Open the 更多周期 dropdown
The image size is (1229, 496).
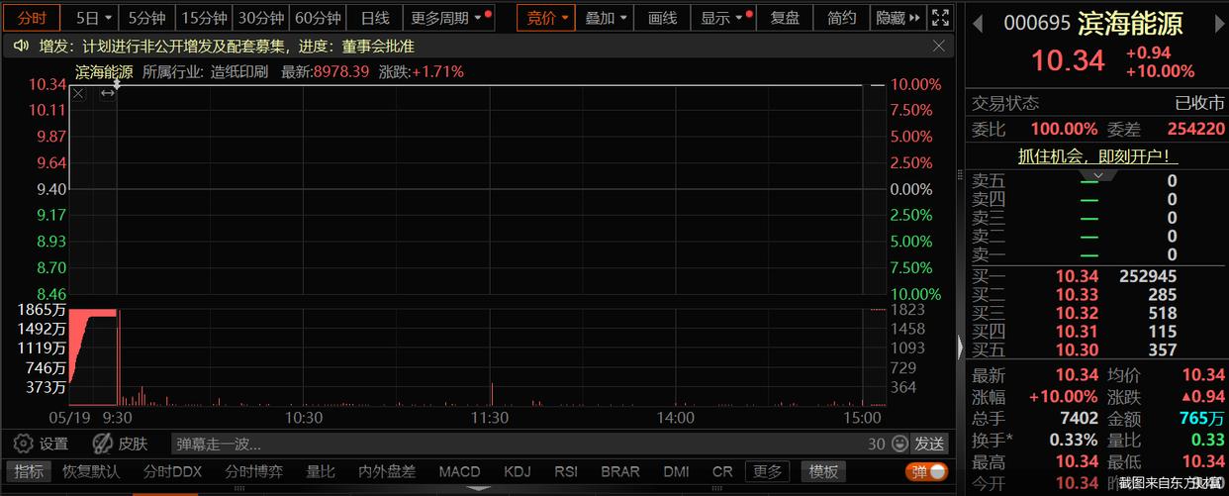[449, 18]
